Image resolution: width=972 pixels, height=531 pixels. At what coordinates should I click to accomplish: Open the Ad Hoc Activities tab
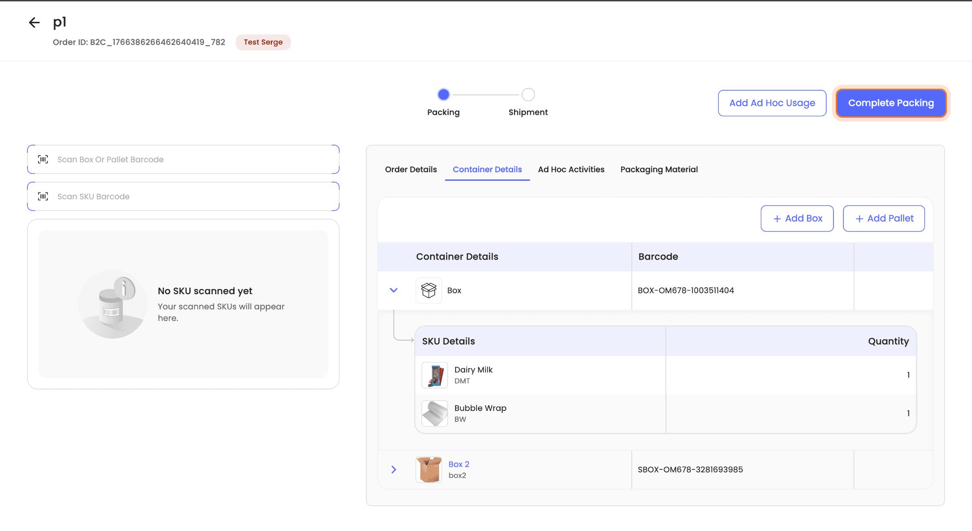click(x=571, y=169)
